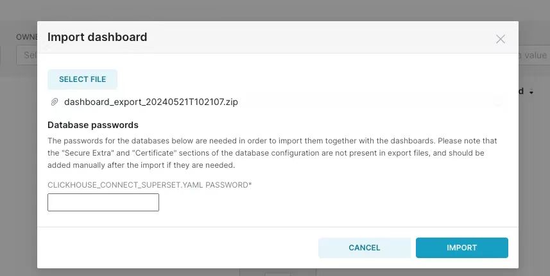This screenshot has height=276, width=550.
Task: Click the paperclip attachment icon
Action: 55,102
